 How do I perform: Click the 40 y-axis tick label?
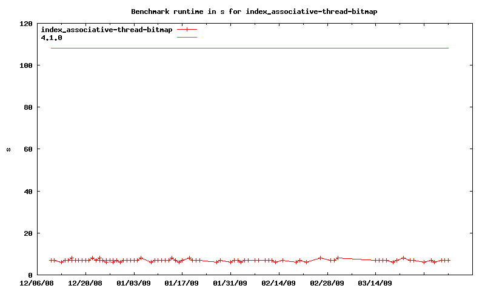(x=28, y=192)
